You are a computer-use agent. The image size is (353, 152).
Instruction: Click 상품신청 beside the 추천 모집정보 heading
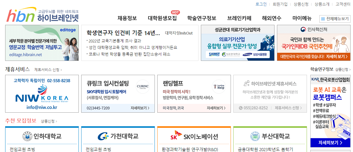tap(49, 121)
